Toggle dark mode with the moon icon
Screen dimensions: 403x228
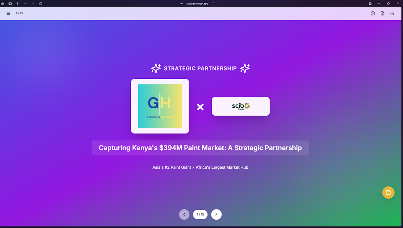point(392,13)
